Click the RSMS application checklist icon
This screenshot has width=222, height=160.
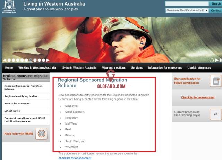(x=216, y=81)
